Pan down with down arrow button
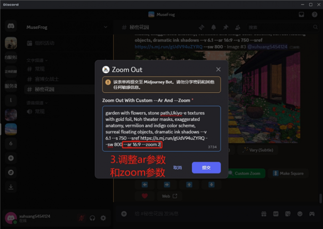The width and height of the screenshot is (323, 229). click(x=211, y=185)
